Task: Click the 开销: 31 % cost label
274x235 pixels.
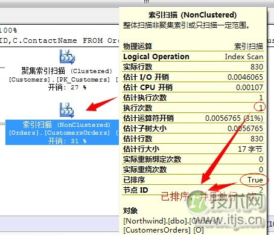Action: tap(67, 141)
